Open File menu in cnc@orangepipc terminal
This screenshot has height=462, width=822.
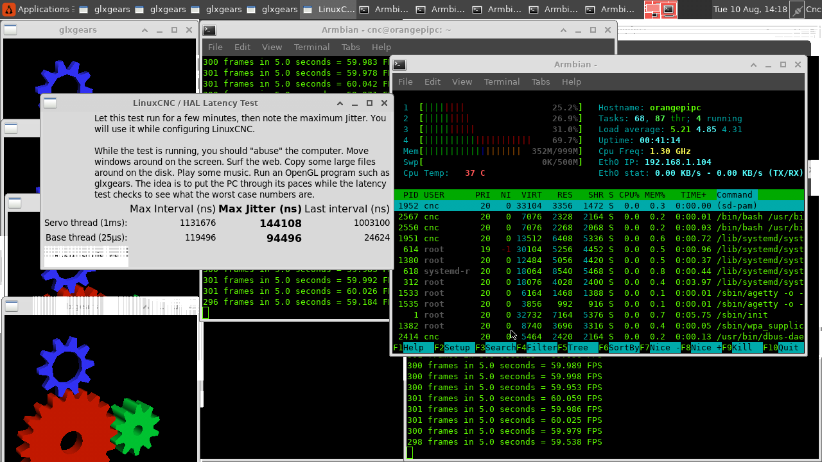pyautogui.click(x=215, y=47)
